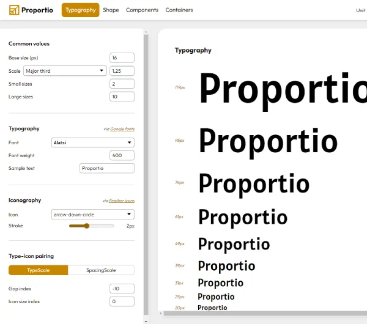Viewport: 367px width, 324px height.
Task: Click the sidebar scroll down arrow
Action: pyautogui.click(x=146, y=322)
